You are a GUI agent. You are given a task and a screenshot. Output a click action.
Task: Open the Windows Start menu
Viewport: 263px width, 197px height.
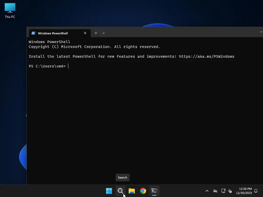click(x=109, y=191)
